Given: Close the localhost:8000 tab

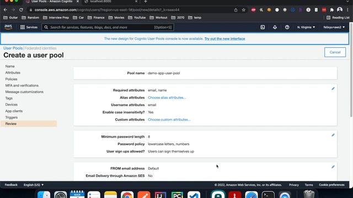Looking at the screenshot, I should pos(136,2).
